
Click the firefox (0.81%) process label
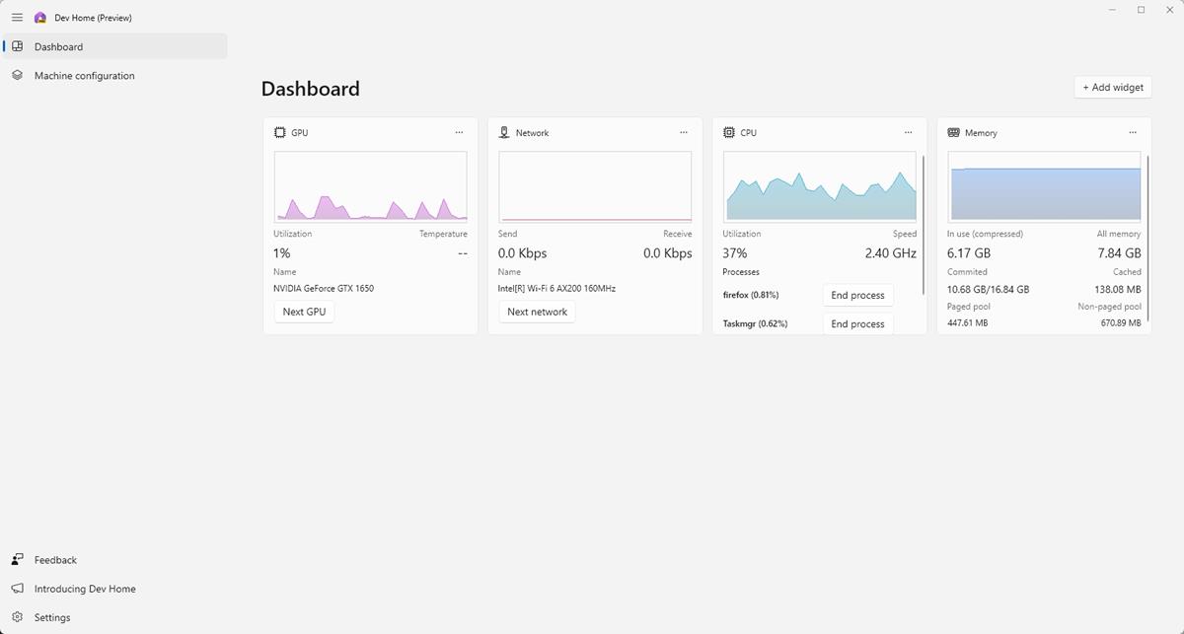click(751, 295)
